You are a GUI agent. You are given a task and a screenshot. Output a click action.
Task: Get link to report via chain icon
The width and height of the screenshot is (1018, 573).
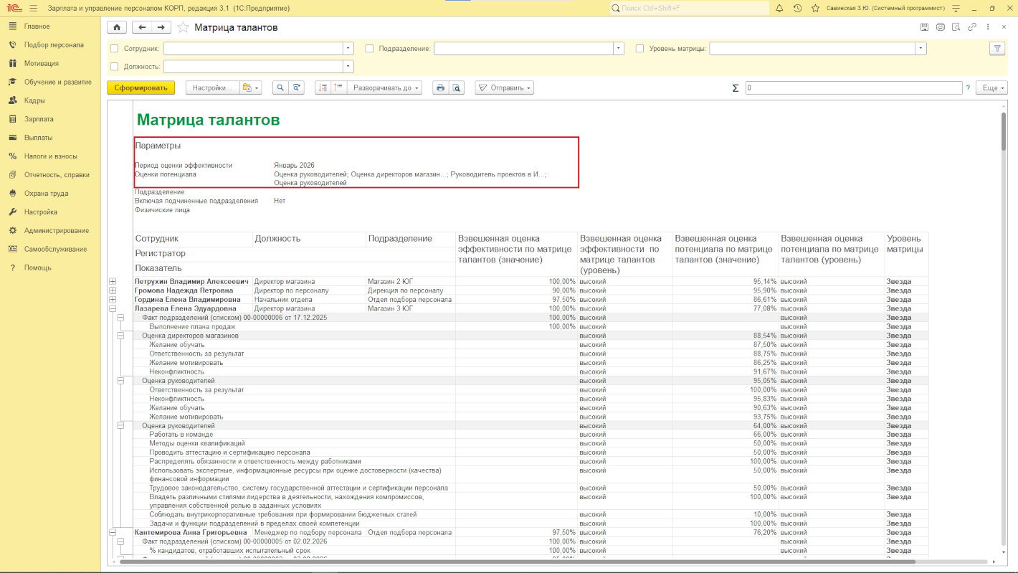[972, 27]
